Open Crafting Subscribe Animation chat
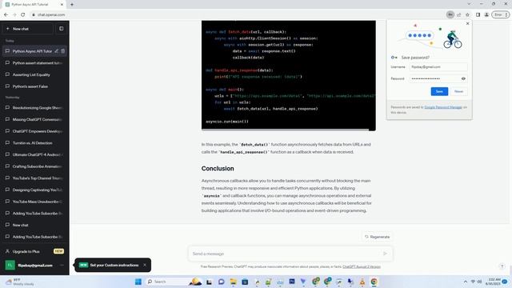Image resolution: width=512 pixels, height=288 pixels. (34, 166)
